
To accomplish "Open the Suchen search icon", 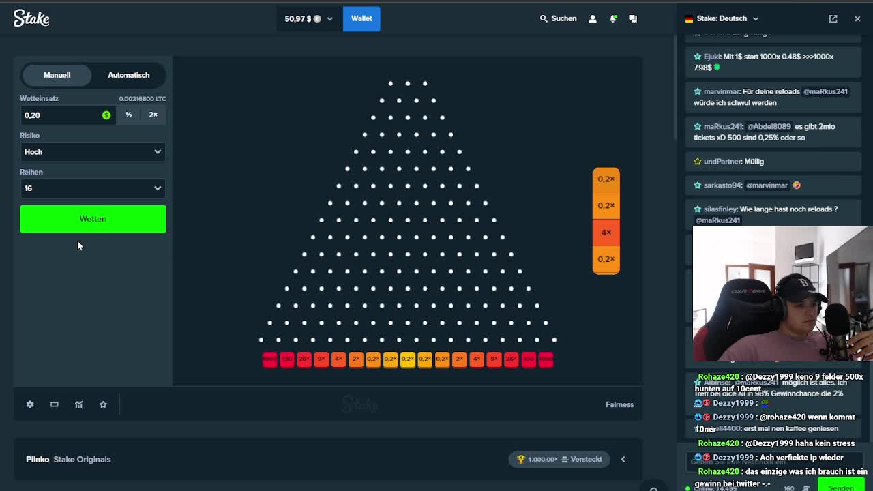I will coord(544,18).
